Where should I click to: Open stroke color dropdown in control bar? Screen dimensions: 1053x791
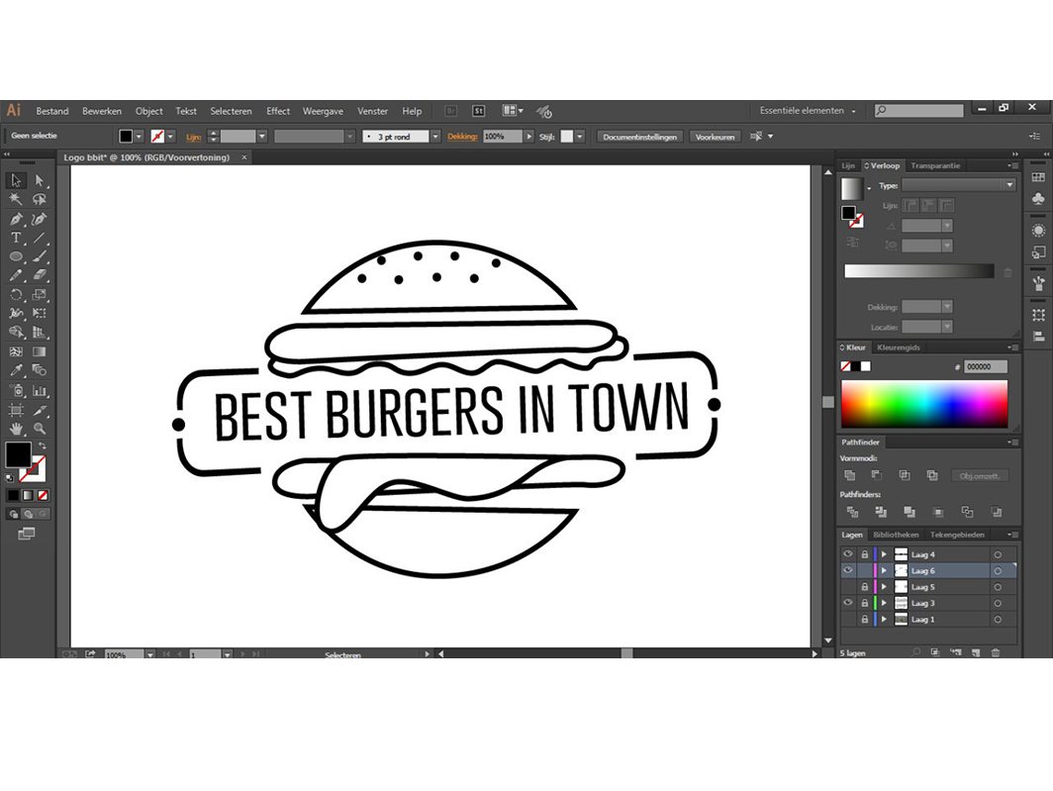tap(170, 137)
